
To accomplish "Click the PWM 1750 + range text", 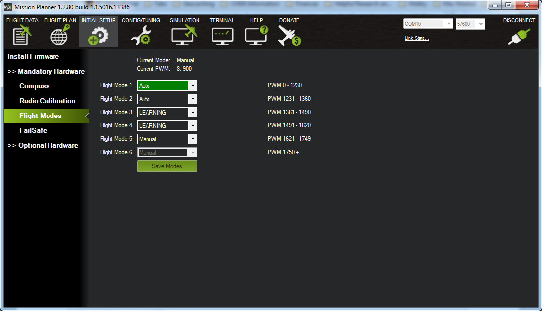I will click(x=284, y=152).
